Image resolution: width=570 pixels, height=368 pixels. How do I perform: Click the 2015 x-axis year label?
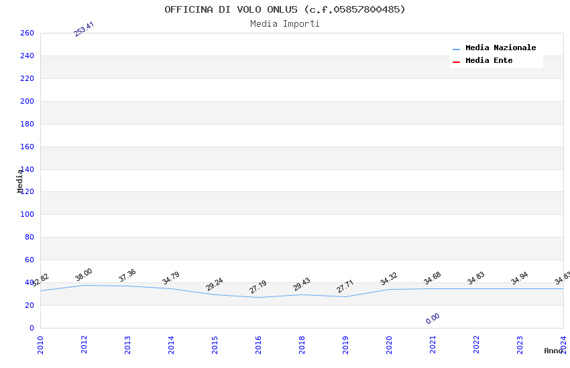[215, 345]
